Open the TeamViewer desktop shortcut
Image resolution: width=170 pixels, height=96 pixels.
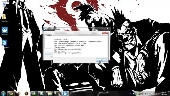click(5, 44)
